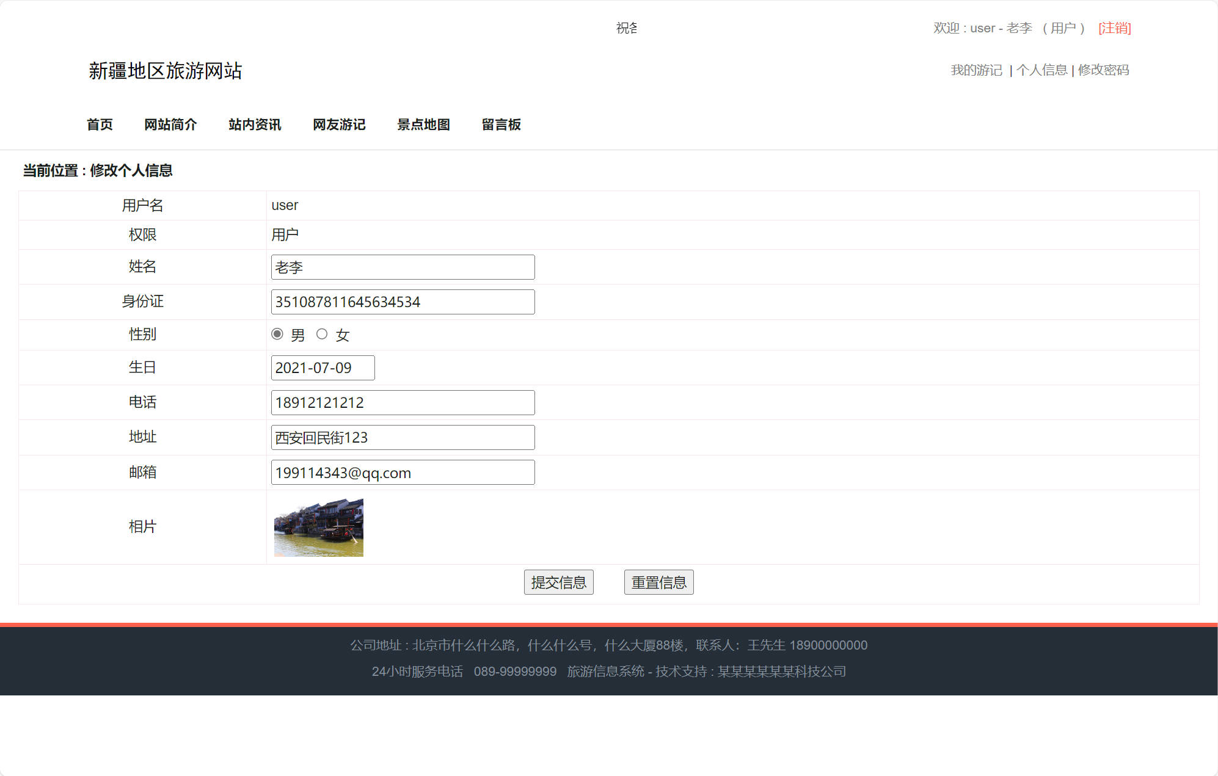Go to the 站内资讯 section
The height and width of the screenshot is (776, 1218).
(253, 125)
